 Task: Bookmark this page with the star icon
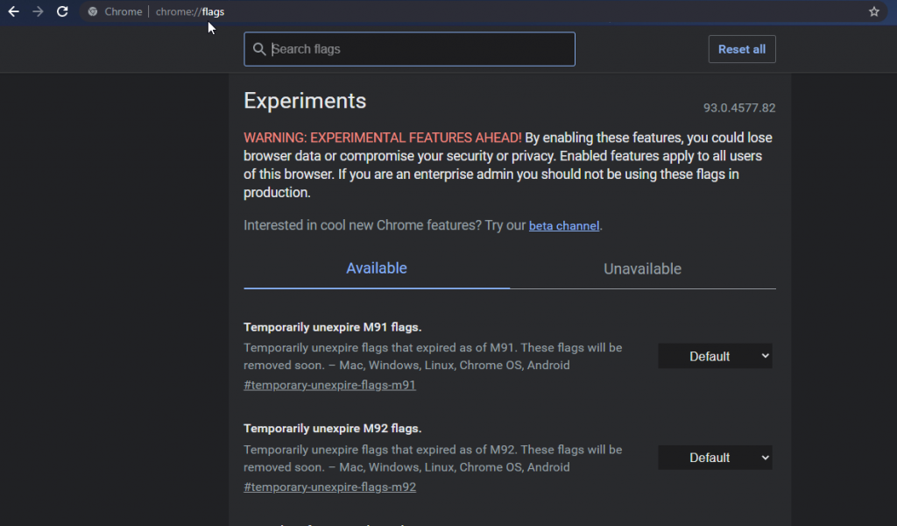click(x=874, y=11)
